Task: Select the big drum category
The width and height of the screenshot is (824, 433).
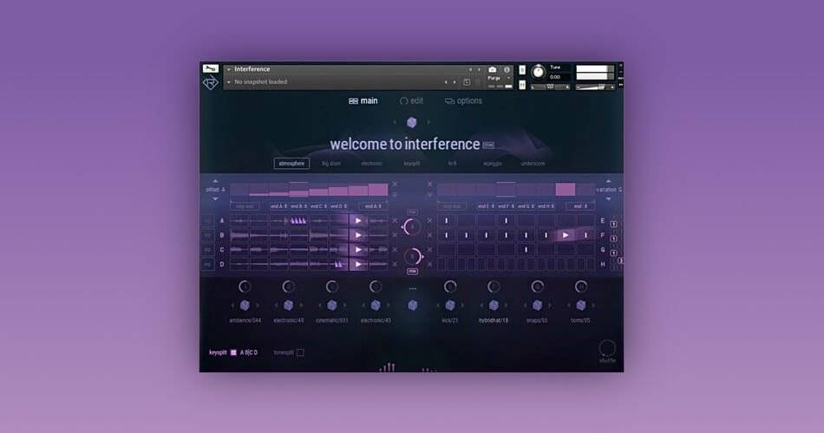Action: point(331,163)
